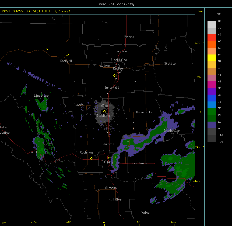232x226 pixels.
Task: Click the RedDeer city label
Action: click(x=118, y=68)
